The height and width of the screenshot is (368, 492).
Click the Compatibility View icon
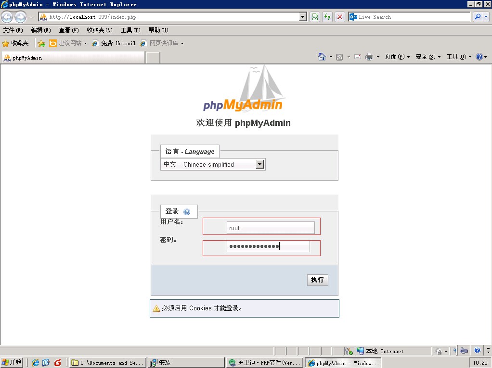315,17
